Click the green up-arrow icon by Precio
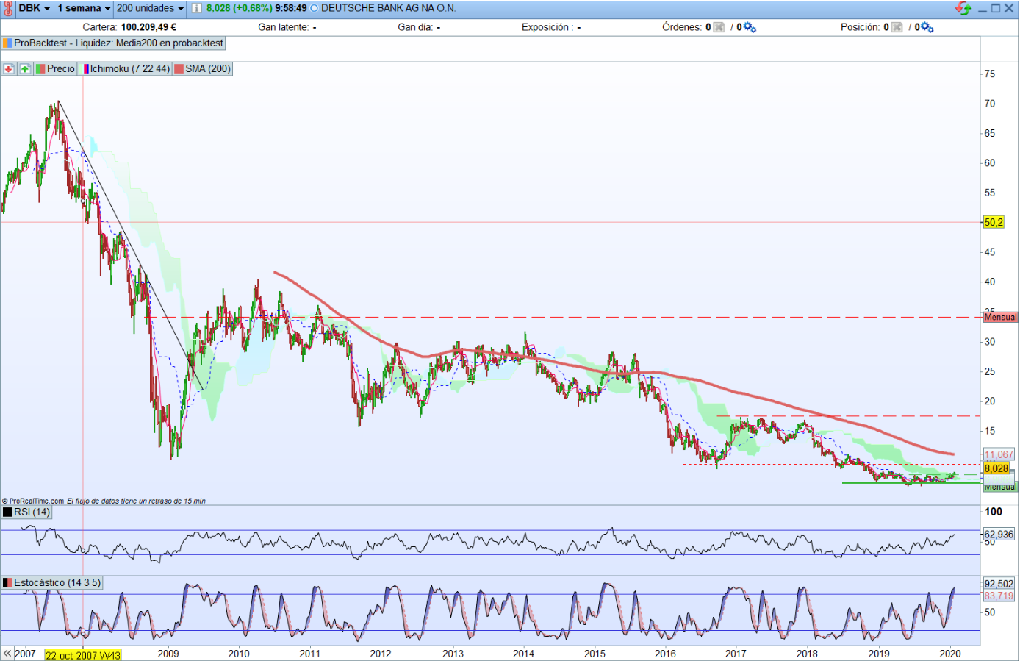This screenshot has height=661, width=1020. pyautogui.click(x=25, y=68)
